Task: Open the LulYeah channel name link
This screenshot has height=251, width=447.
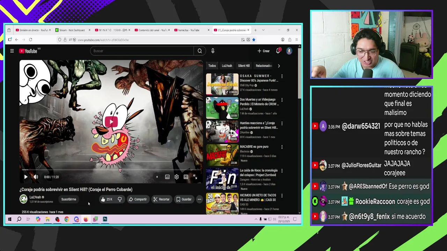Action: coord(35,197)
